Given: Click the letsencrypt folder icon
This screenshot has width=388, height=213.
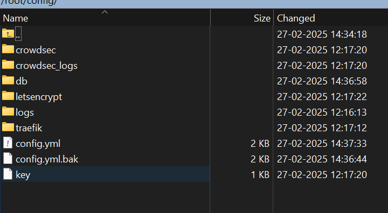Looking at the screenshot, I should [8, 96].
